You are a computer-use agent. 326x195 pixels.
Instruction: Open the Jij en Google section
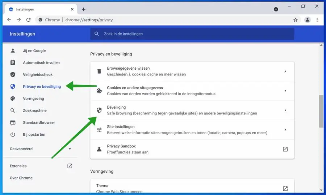pyautogui.click(x=34, y=51)
